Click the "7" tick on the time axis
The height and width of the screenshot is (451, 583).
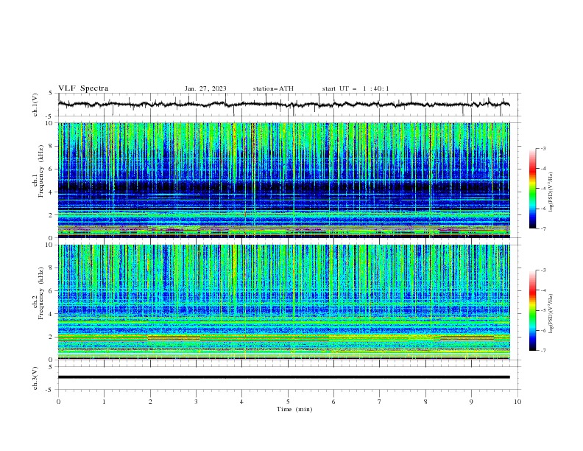[380, 402]
